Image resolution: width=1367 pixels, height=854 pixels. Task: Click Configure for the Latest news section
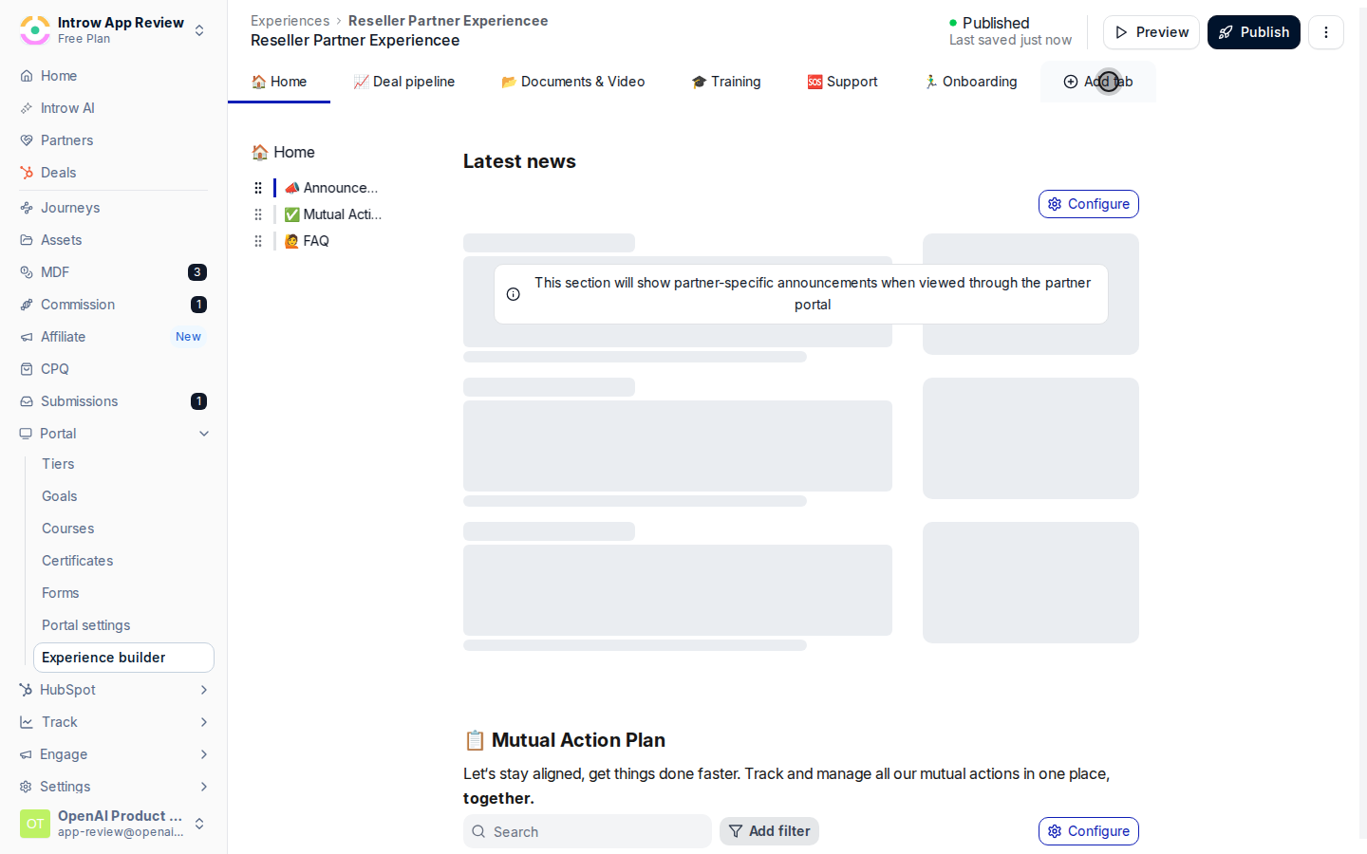pyautogui.click(x=1089, y=204)
